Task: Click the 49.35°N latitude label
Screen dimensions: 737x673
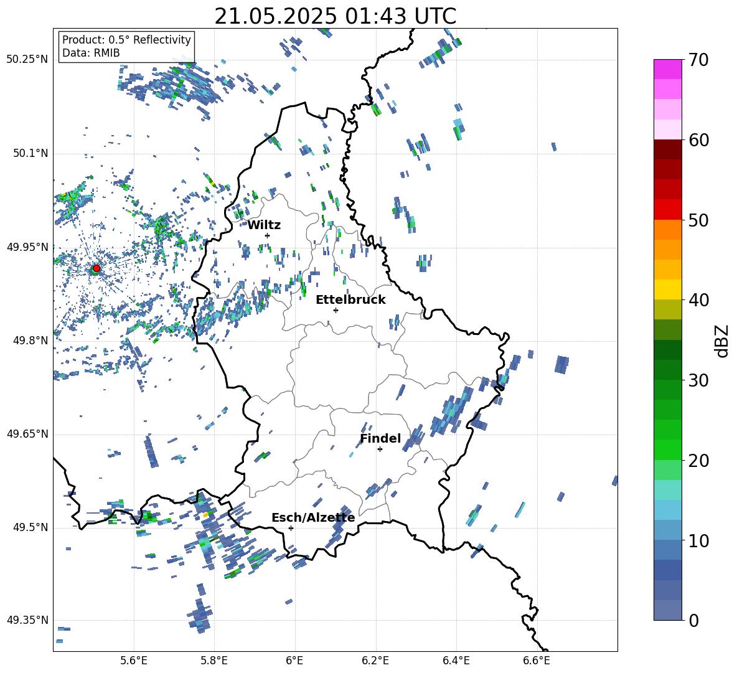Action: pyautogui.click(x=27, y=620)
